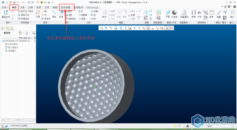Image resolution: width=237 pixels, height=130 pixels.
Task: Click the Save icon in quick access toolbar
Action: tap(14, 2)
